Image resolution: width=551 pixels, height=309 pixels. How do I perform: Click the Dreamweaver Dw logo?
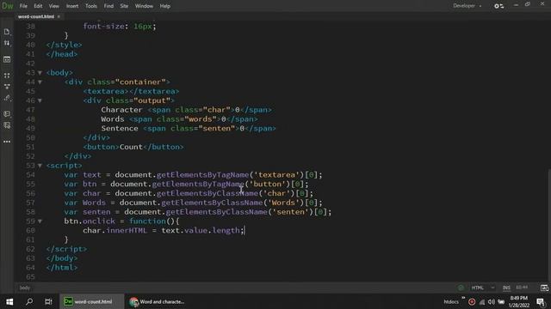coord(8,6)
